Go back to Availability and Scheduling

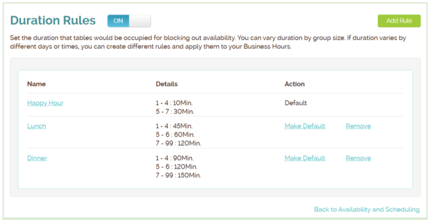pyautogui.click(x=367, y=210)
